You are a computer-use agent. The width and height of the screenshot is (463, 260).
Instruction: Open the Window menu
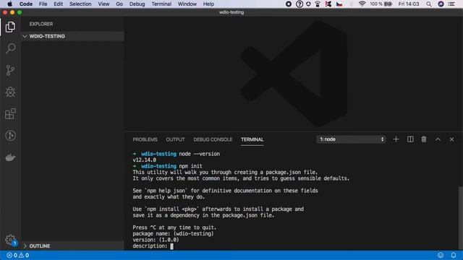pyautogui.click(x=187, y=4)
